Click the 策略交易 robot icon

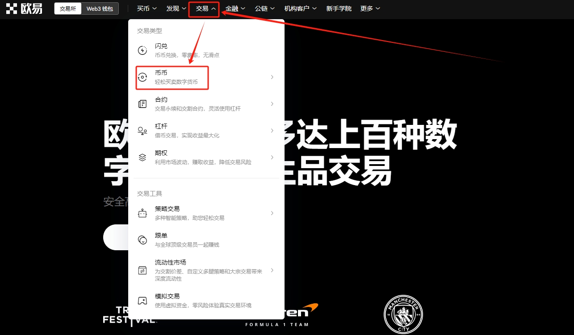click(x=142, y=213)
